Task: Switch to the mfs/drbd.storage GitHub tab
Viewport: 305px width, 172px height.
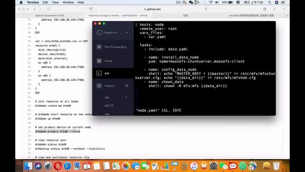Action: (x=118, y=15)
